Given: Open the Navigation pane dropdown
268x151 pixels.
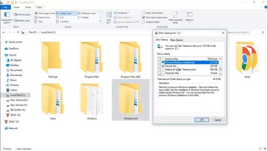Looking at the screenshot, I should tap(7, 18).
